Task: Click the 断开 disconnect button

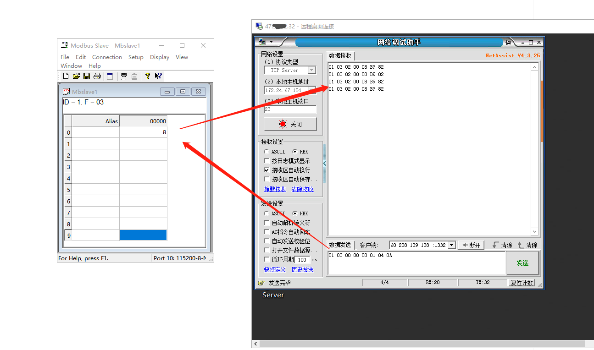Action: pos(471,245)
